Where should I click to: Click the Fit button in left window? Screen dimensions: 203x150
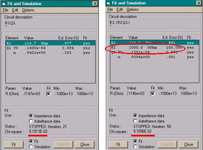[14, 144]
